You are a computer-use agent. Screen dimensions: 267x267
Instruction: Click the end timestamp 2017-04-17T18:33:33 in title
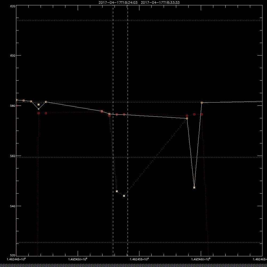pos(160,3)
